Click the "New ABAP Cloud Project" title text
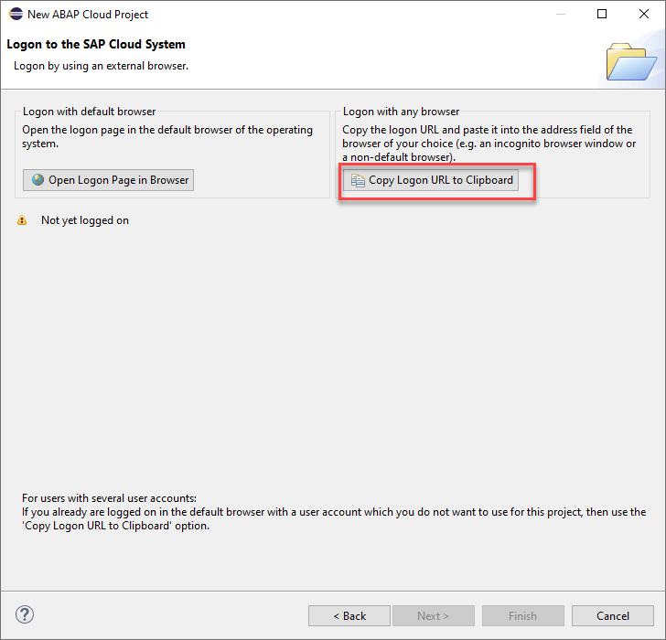 coord(88,14)
